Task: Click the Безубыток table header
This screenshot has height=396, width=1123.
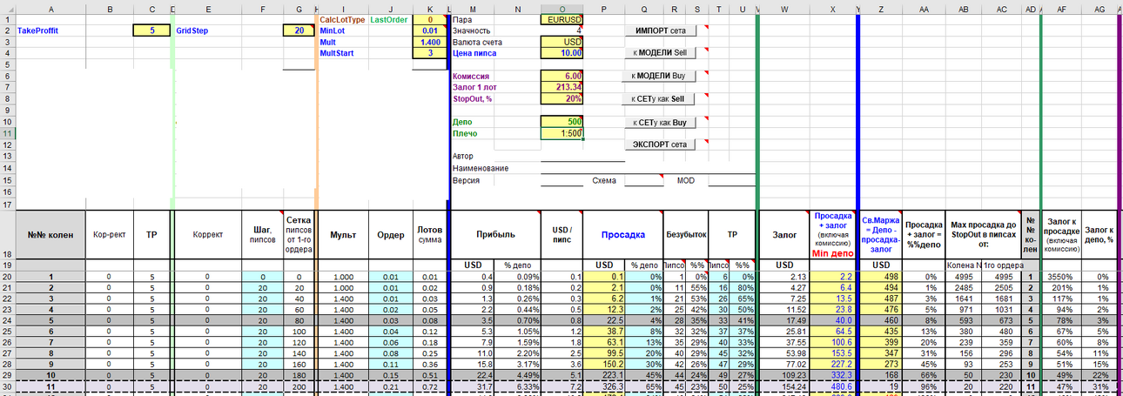Action: coord(688,235)
